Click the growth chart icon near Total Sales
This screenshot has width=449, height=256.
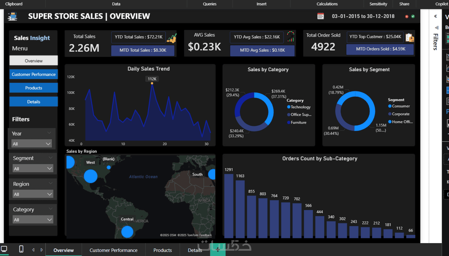click(172, 38)
